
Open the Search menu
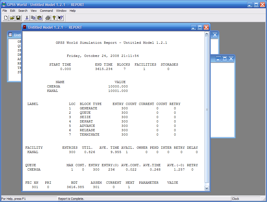23,11
